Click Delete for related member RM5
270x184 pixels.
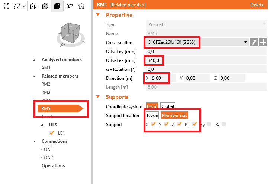point(257,5)
